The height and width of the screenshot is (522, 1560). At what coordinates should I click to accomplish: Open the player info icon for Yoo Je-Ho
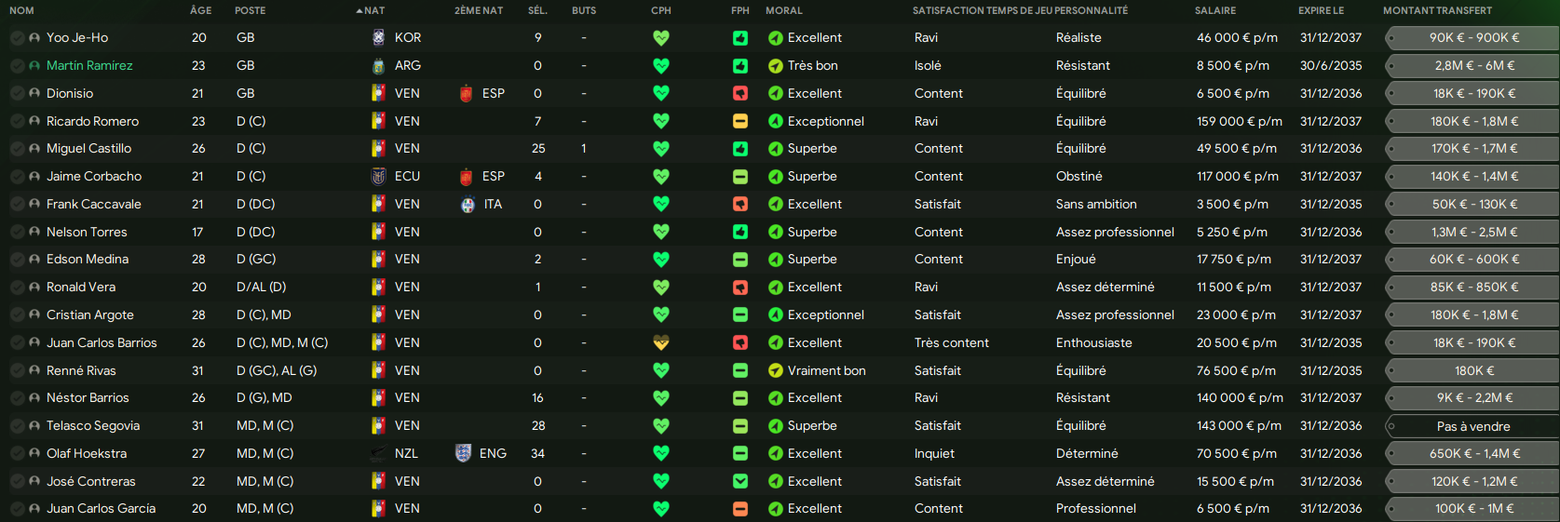coord(34,38)
